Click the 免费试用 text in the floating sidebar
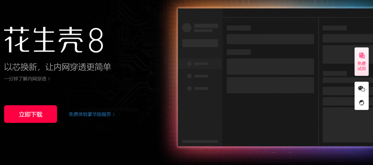This screenshot has height=165, width=373. coord(362,66)
